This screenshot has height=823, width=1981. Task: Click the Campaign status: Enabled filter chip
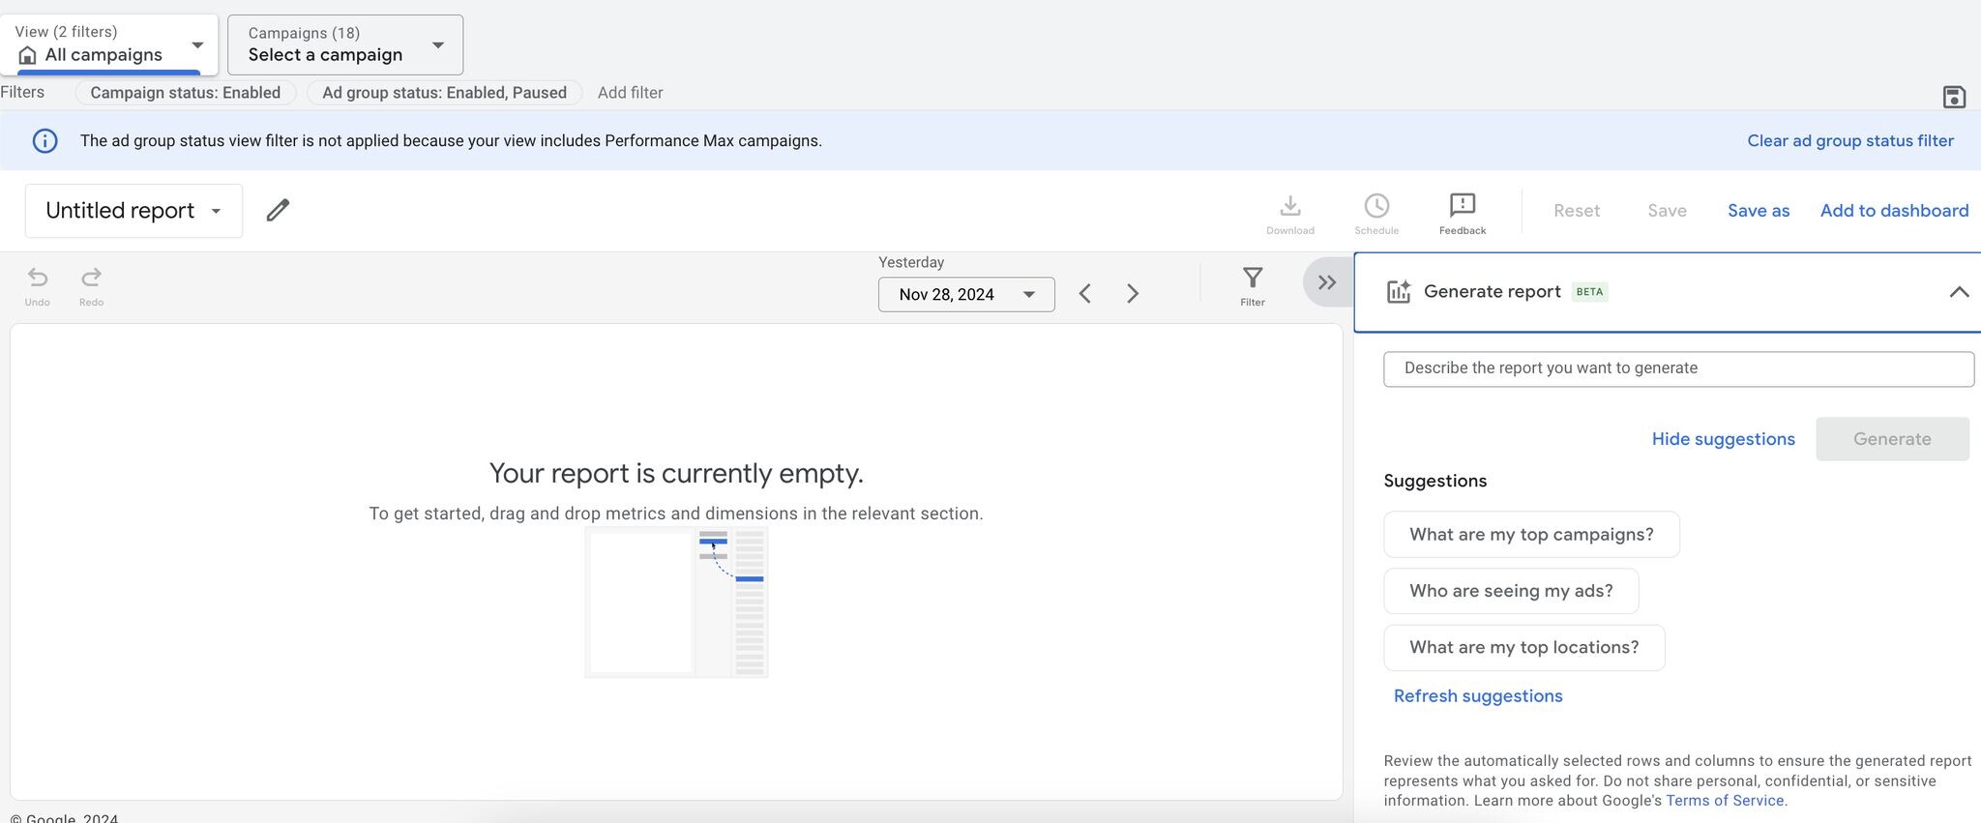point(185,93)
